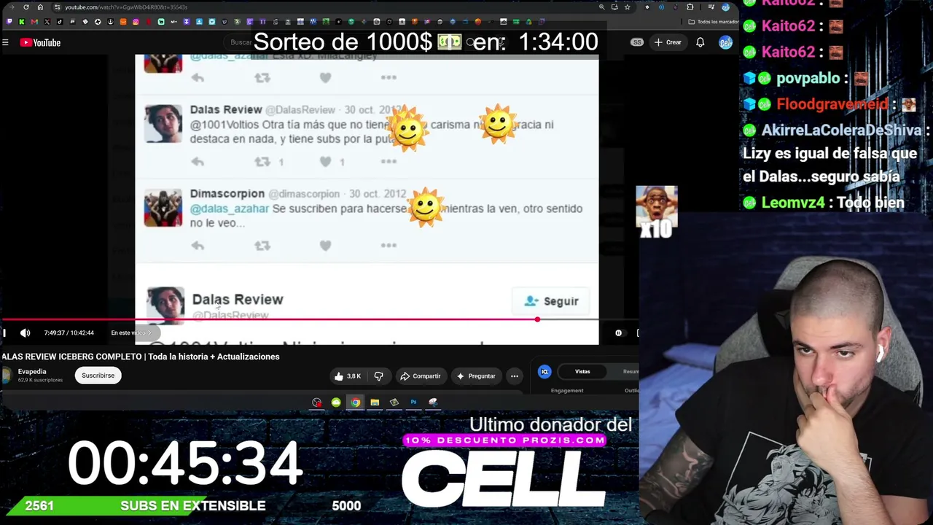933x525 pixels.
Task: Click the 'Engagement' label
Action: (x=567, y=391)
